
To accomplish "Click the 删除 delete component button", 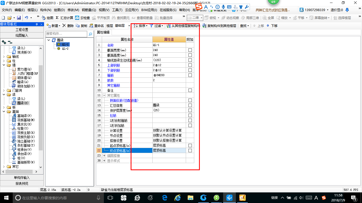I will 68,26.
